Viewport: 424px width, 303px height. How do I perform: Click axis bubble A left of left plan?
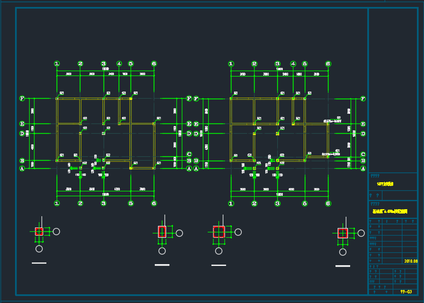click(x=22, y=169)
